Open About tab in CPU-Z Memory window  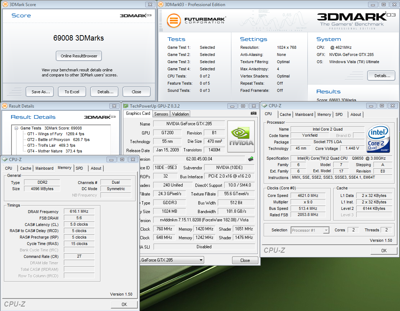point(96,168)
